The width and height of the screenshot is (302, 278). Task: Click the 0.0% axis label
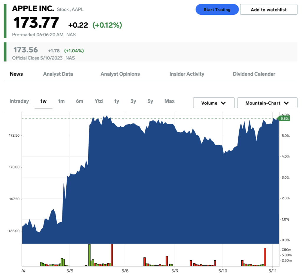coord(285,240)
